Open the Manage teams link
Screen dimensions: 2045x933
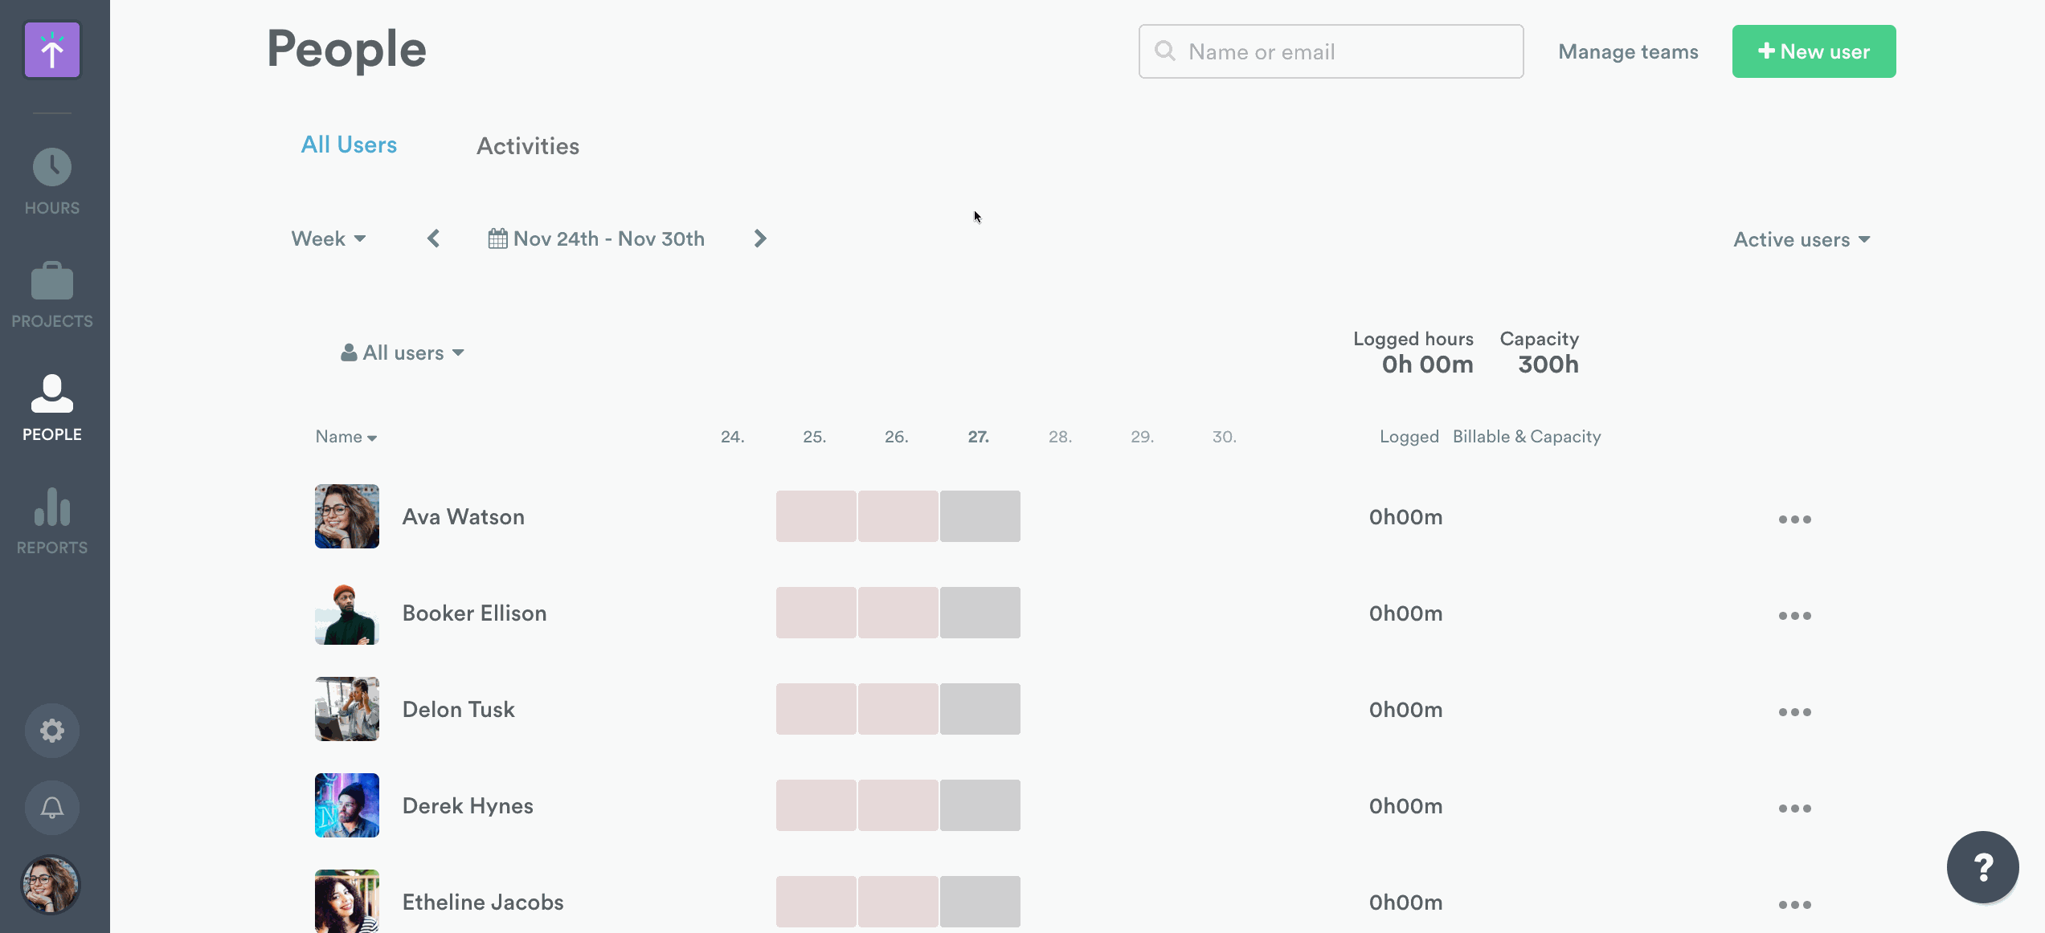[1628, 52]
